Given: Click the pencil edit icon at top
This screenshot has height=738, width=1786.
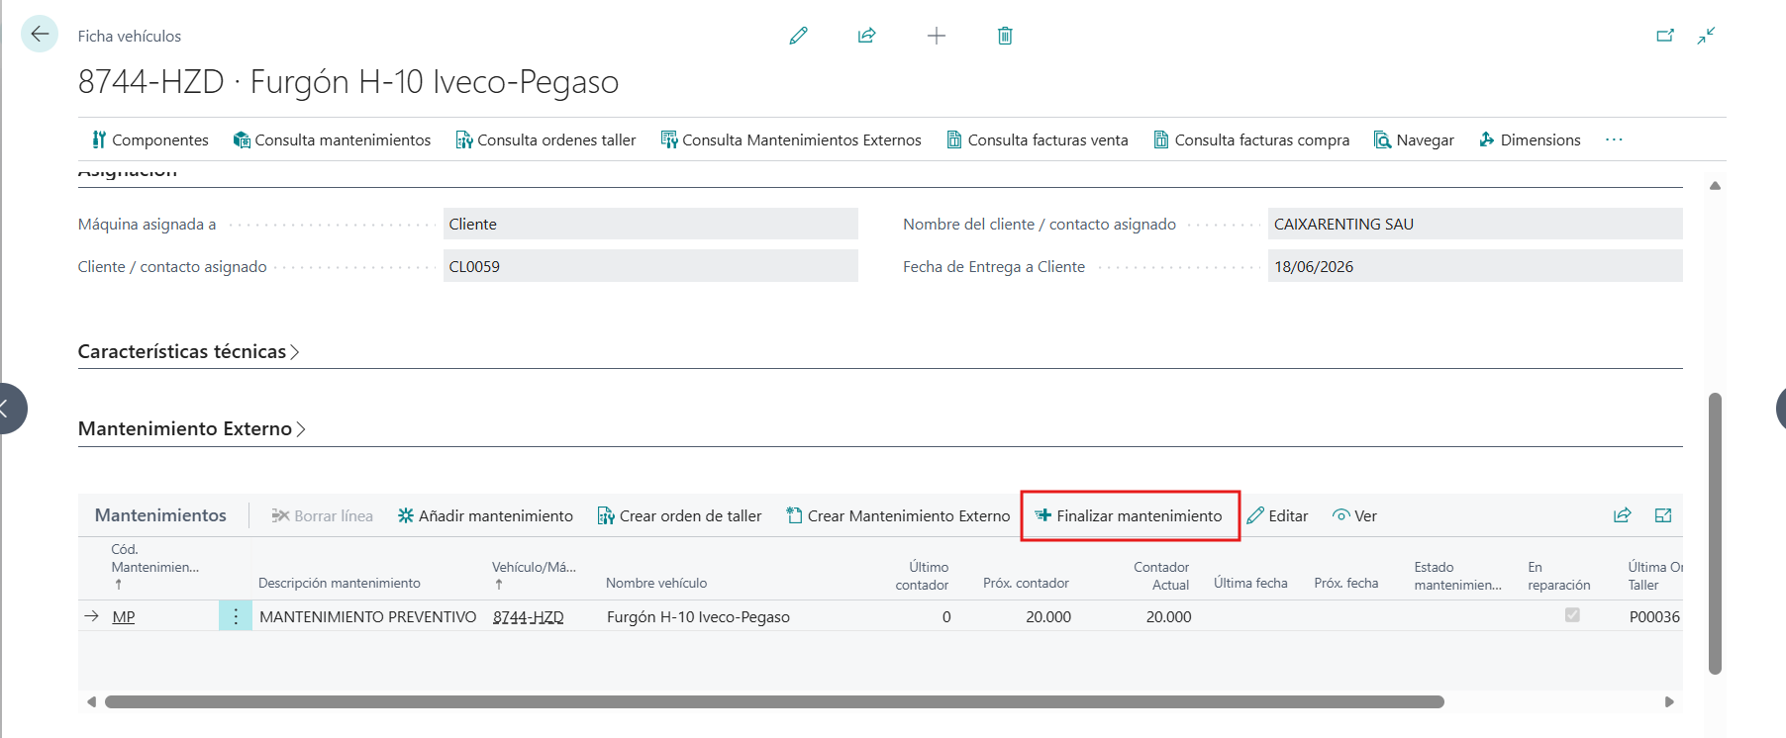Looking at the screenshot, I should pos(798,36).
